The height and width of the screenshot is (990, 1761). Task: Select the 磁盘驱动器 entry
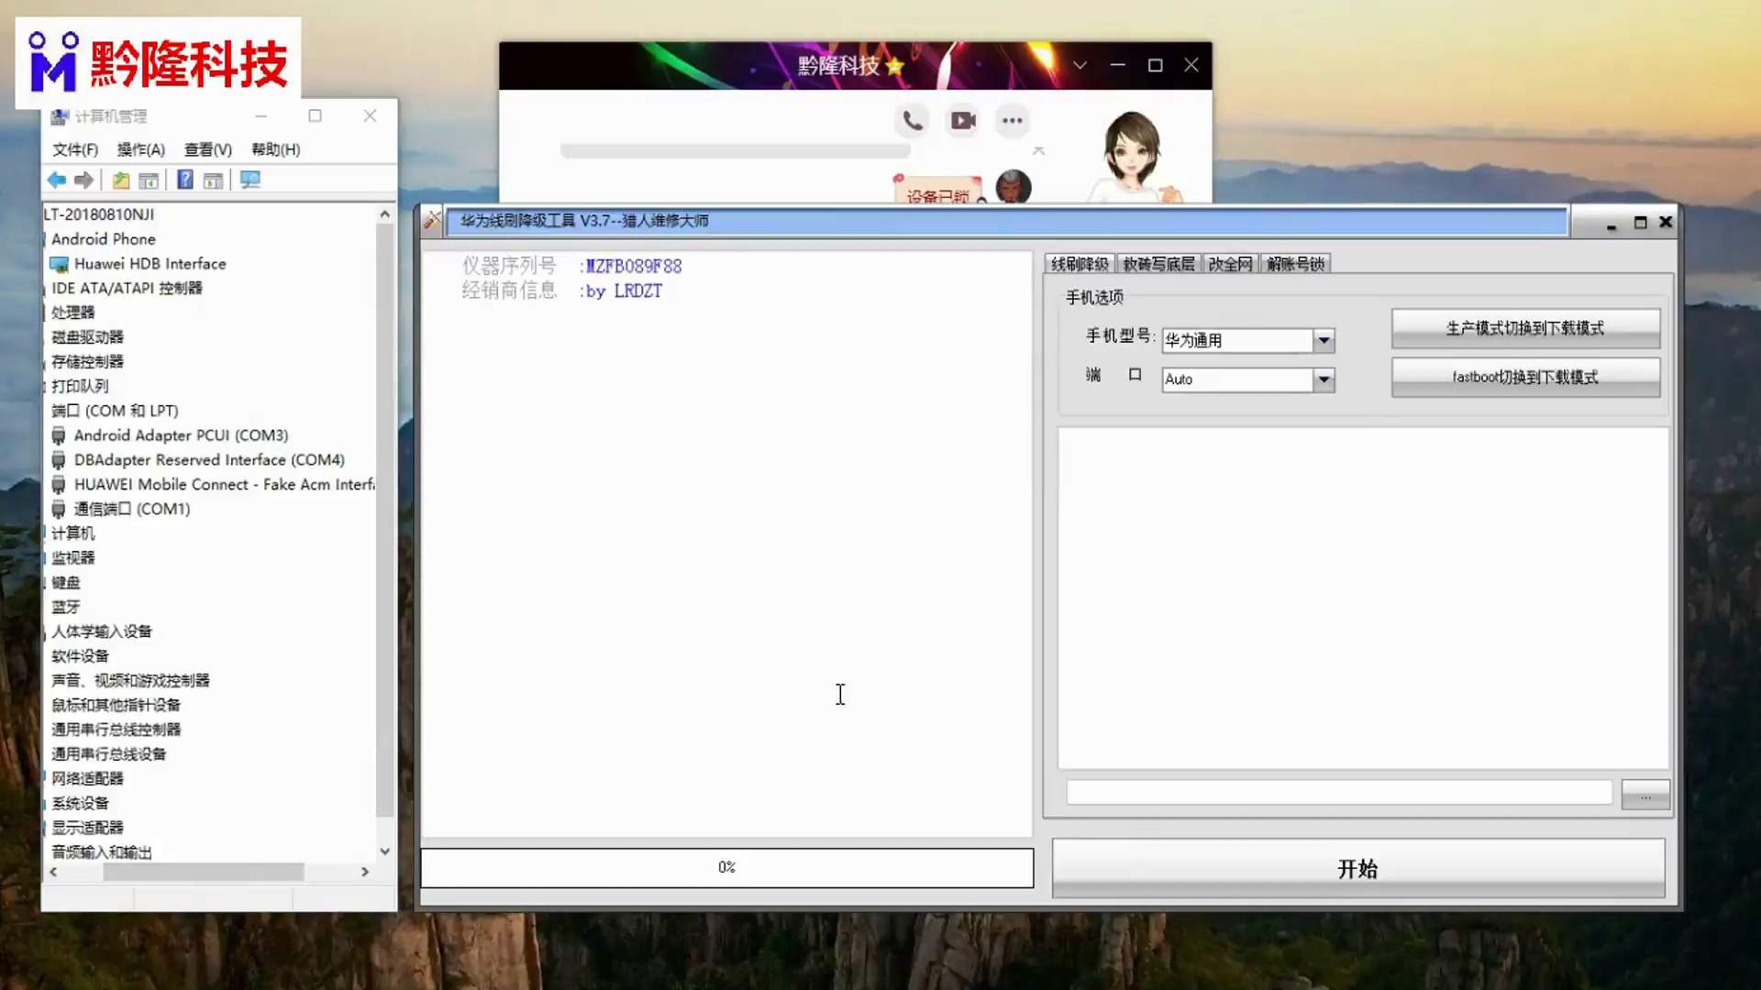(87, 337)
